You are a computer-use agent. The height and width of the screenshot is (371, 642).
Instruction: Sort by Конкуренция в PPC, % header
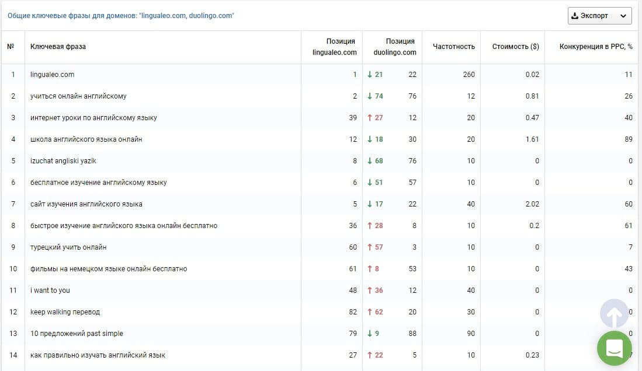[x=596, y=47]
